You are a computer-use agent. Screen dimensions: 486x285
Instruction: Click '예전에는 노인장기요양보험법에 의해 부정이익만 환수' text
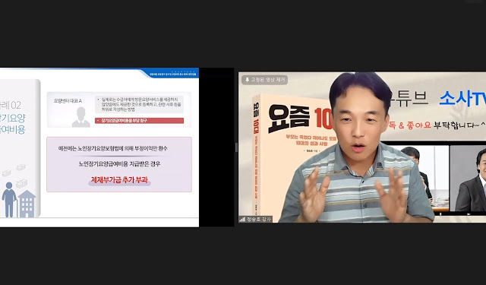[113, 148]
